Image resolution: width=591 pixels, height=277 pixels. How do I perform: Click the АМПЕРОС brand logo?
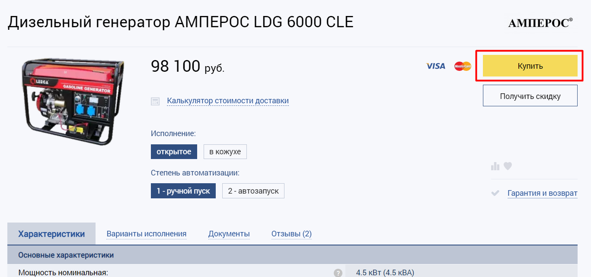point(540,23)
